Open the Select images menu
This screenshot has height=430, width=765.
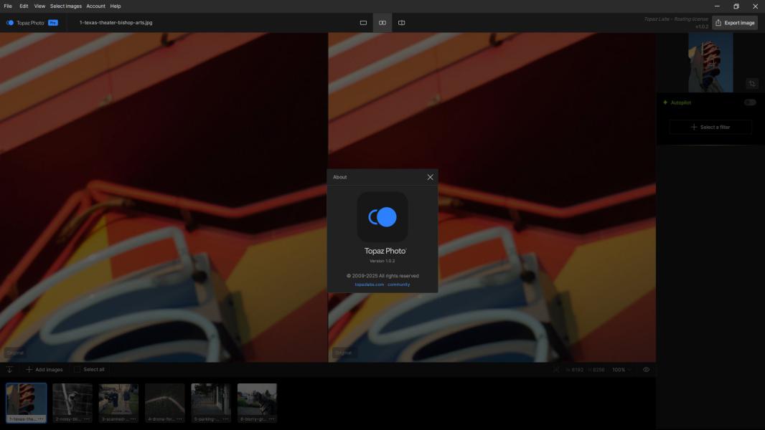(x=65, y=6)
